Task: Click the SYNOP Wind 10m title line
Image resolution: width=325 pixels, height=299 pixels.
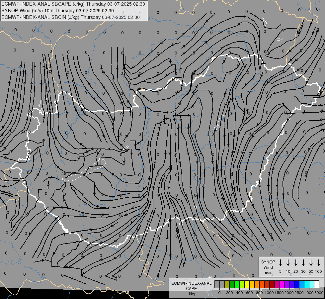Action: [x=58, y=11]
